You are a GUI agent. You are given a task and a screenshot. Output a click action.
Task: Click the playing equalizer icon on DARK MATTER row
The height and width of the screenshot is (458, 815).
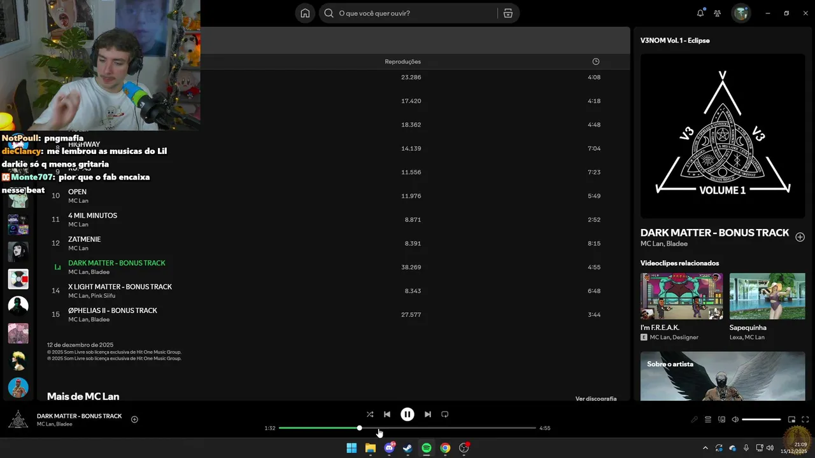click(x=57, y=267)
